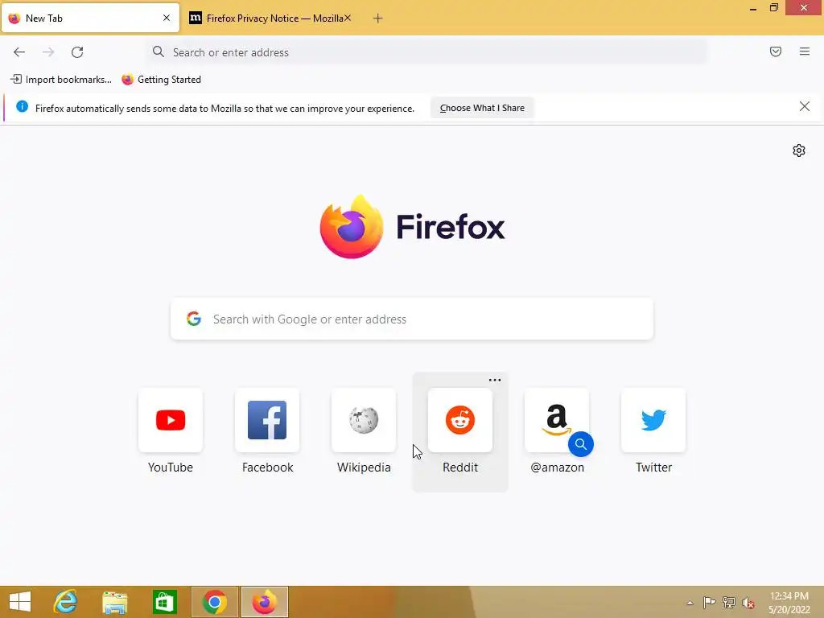
Task: Open the Reddit shortcut tile
Action: point(460,420)
